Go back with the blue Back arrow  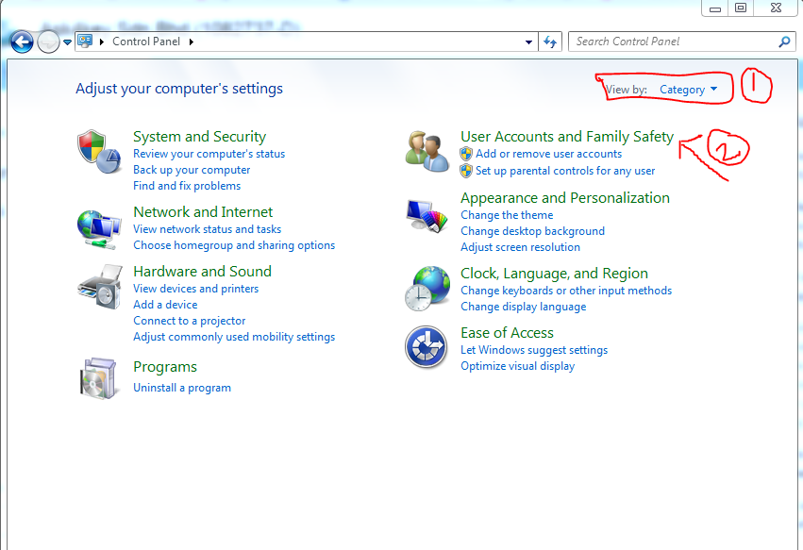22,42
